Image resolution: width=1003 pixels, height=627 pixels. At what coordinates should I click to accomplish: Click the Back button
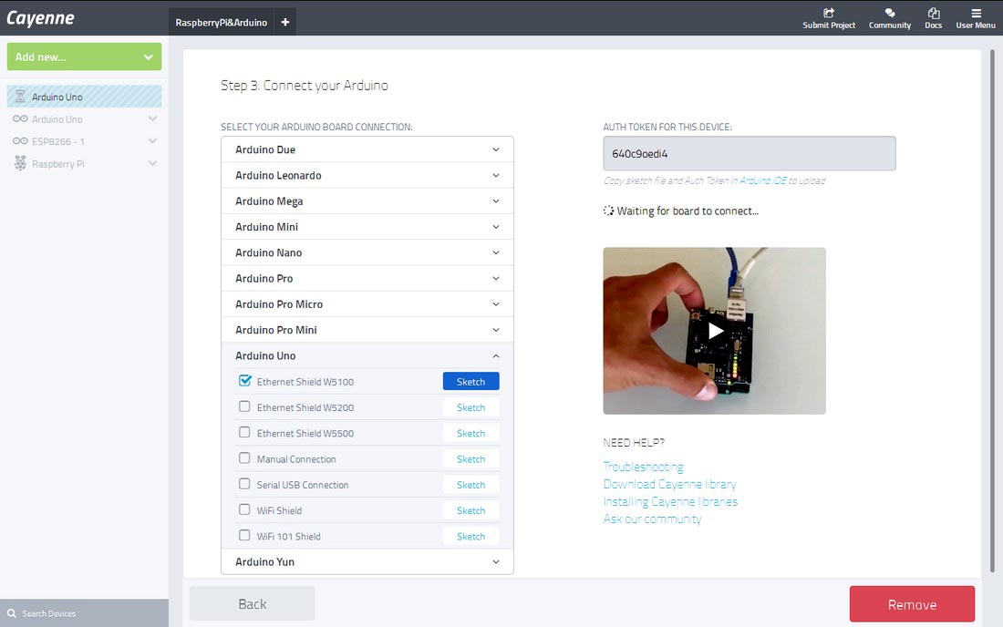click(x=252, y=604)
